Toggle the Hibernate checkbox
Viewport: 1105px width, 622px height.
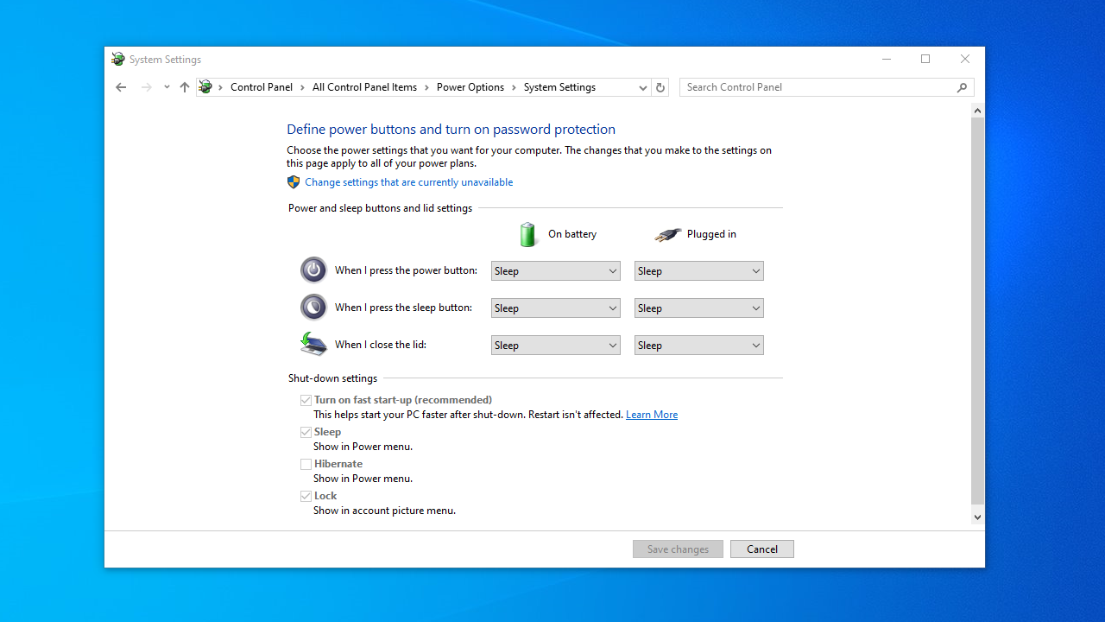point(306,464)
